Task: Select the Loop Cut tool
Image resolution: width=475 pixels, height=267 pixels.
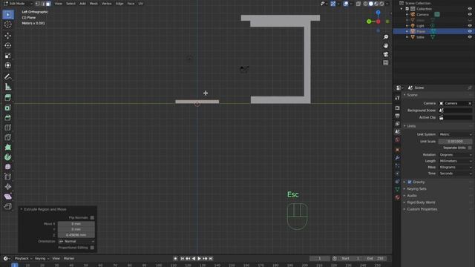Action: coord(8,128)
